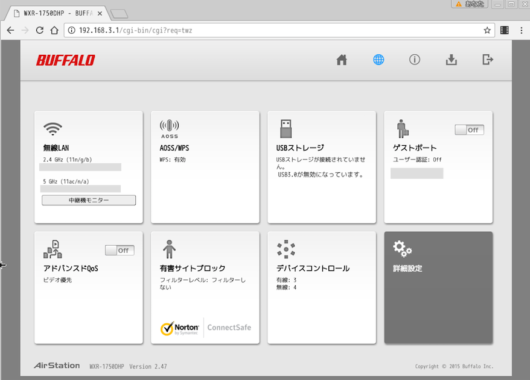Image resolution: width=530 pixels, height=380 pixels.
Task: Click the device control dots icon
Action: [x=286, y=249]
